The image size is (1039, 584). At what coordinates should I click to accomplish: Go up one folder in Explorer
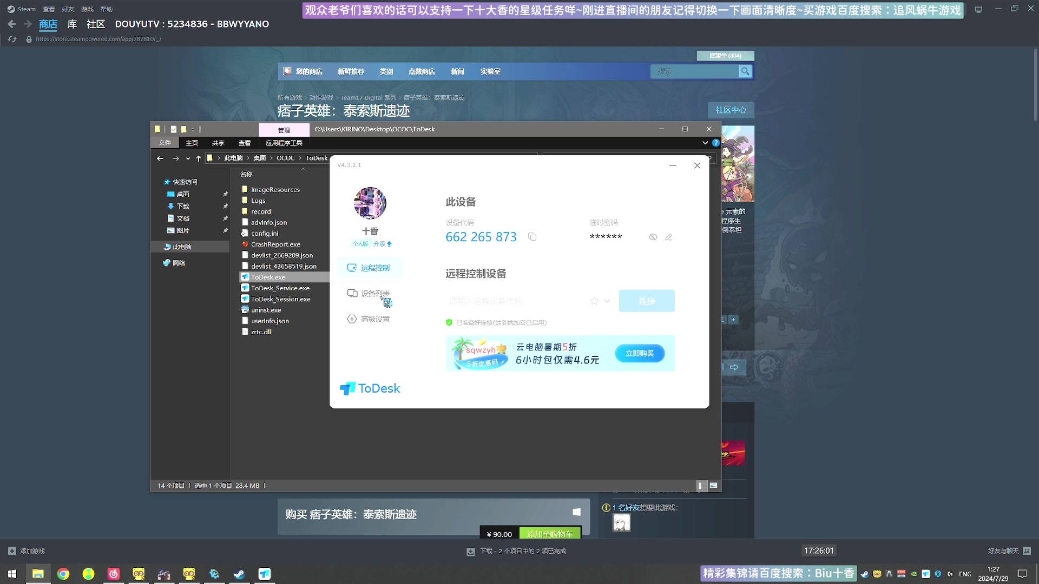[199, 158]
